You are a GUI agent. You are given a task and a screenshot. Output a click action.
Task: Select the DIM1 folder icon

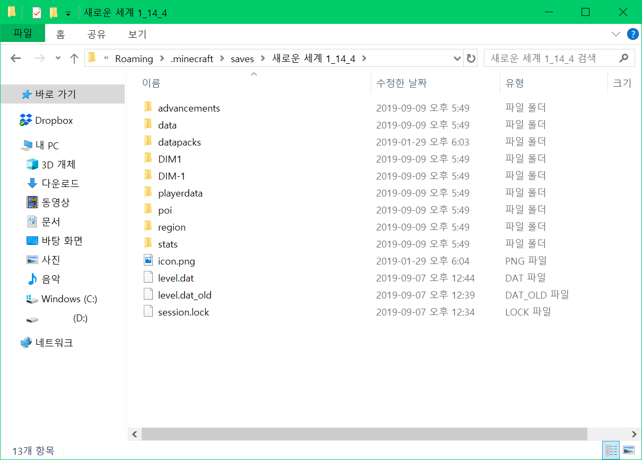(148, 159)
